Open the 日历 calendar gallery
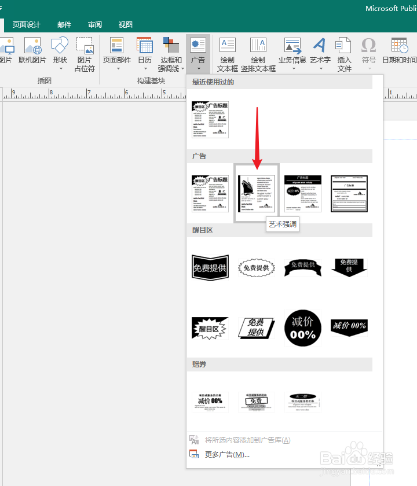This screenshot has width=417, height=486. 145,50
